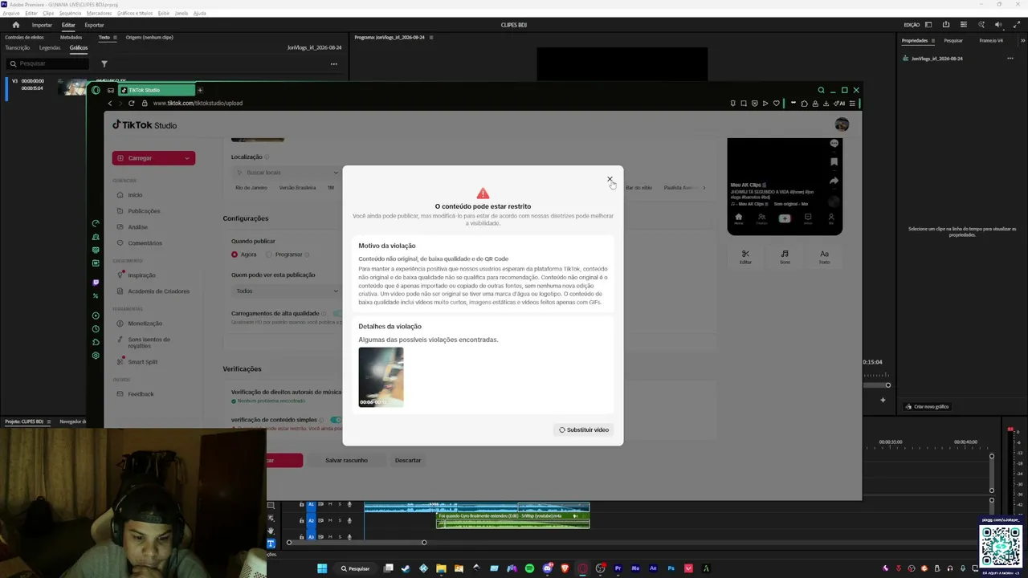Switch to the Importar tab in Premiere

click(x=42, y=25)
